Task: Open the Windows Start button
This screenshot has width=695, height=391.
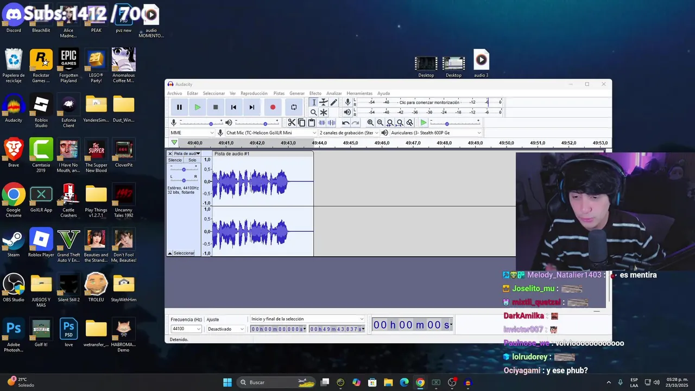Action: pos(228,382)
